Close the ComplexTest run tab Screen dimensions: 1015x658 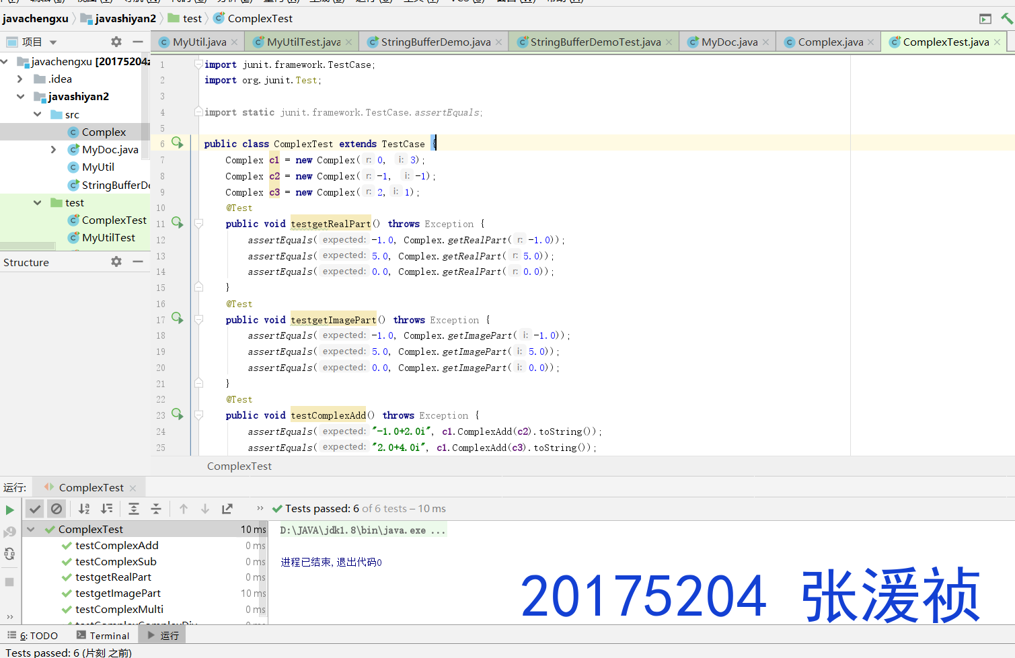[133, 488]
